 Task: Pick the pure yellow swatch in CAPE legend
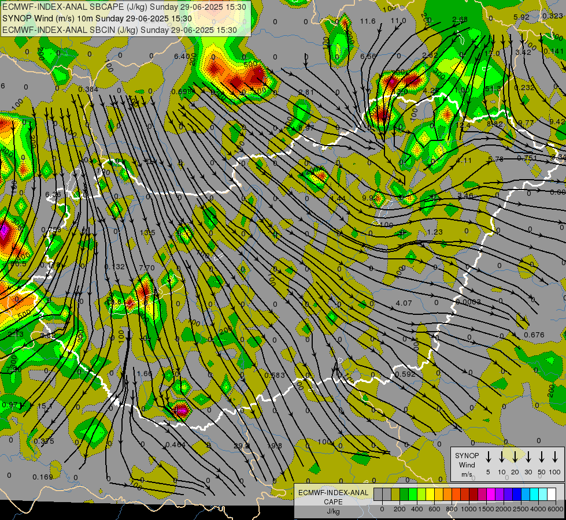click(430, 494)
